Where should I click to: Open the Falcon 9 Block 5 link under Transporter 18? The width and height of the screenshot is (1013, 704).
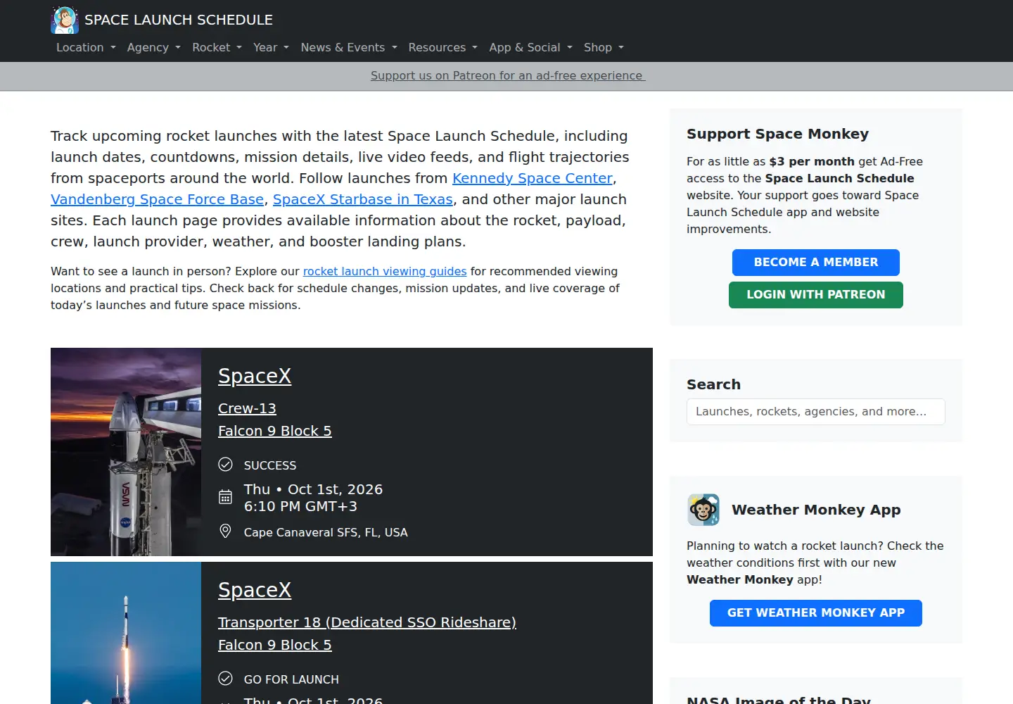(x=275, y=645)
